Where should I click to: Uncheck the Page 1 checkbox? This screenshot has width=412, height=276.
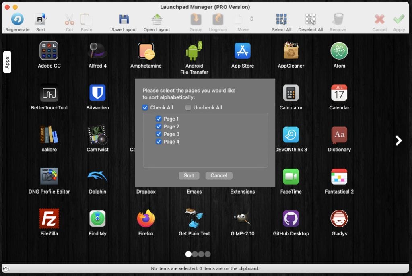(159, 119)
